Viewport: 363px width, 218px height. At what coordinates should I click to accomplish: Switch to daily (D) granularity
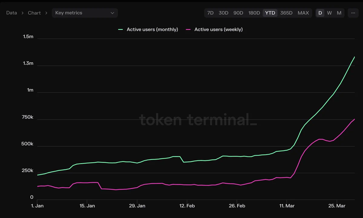click(320, 13)
